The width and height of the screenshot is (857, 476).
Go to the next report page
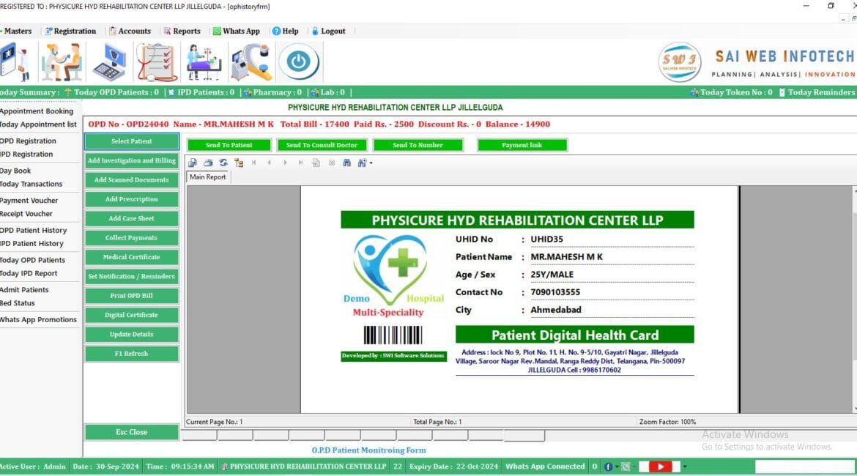[x=285, y=163]
